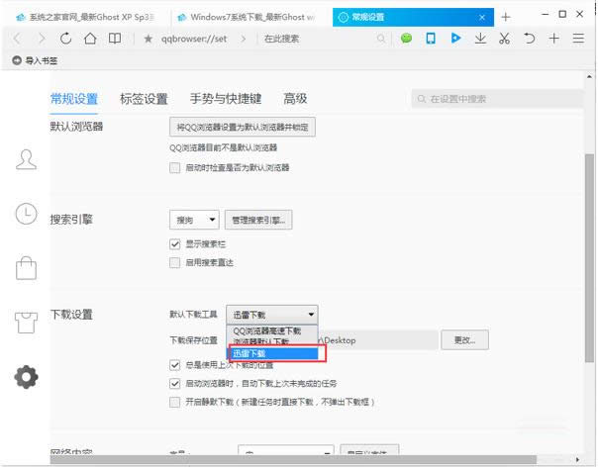This screenshot has width=598, height=469.
Task: Open the T-shirt skin sidebar icon
Action: pos(27,323)
